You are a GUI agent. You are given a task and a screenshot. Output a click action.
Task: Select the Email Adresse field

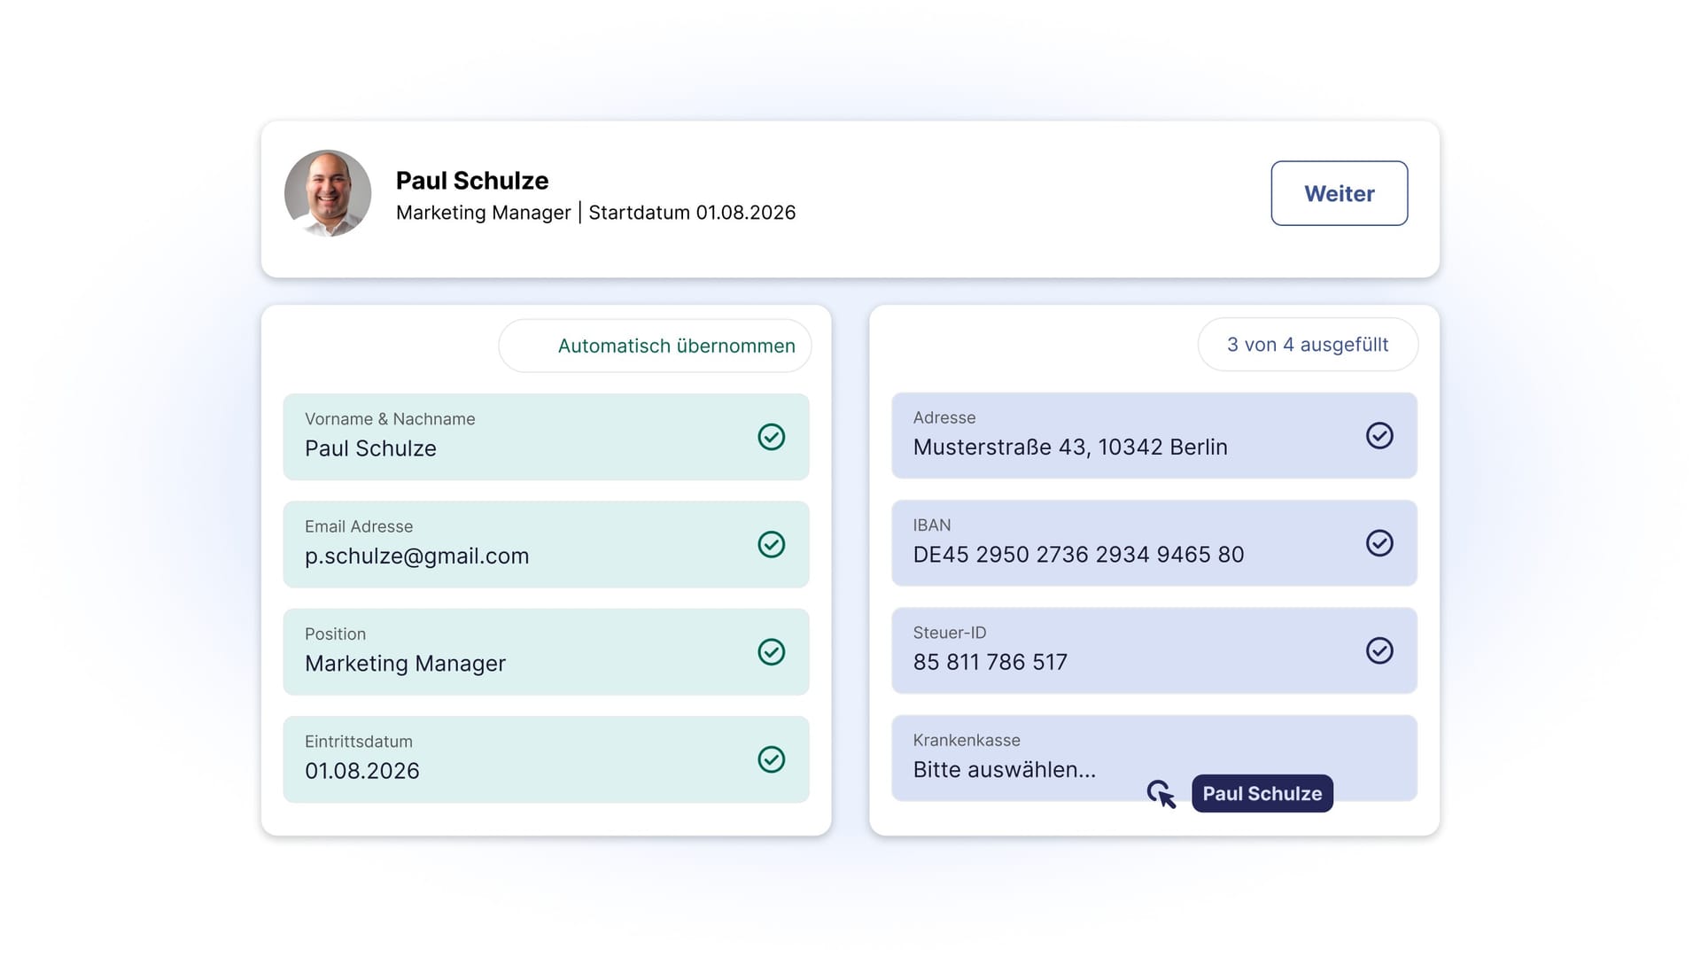pos(546,544)
